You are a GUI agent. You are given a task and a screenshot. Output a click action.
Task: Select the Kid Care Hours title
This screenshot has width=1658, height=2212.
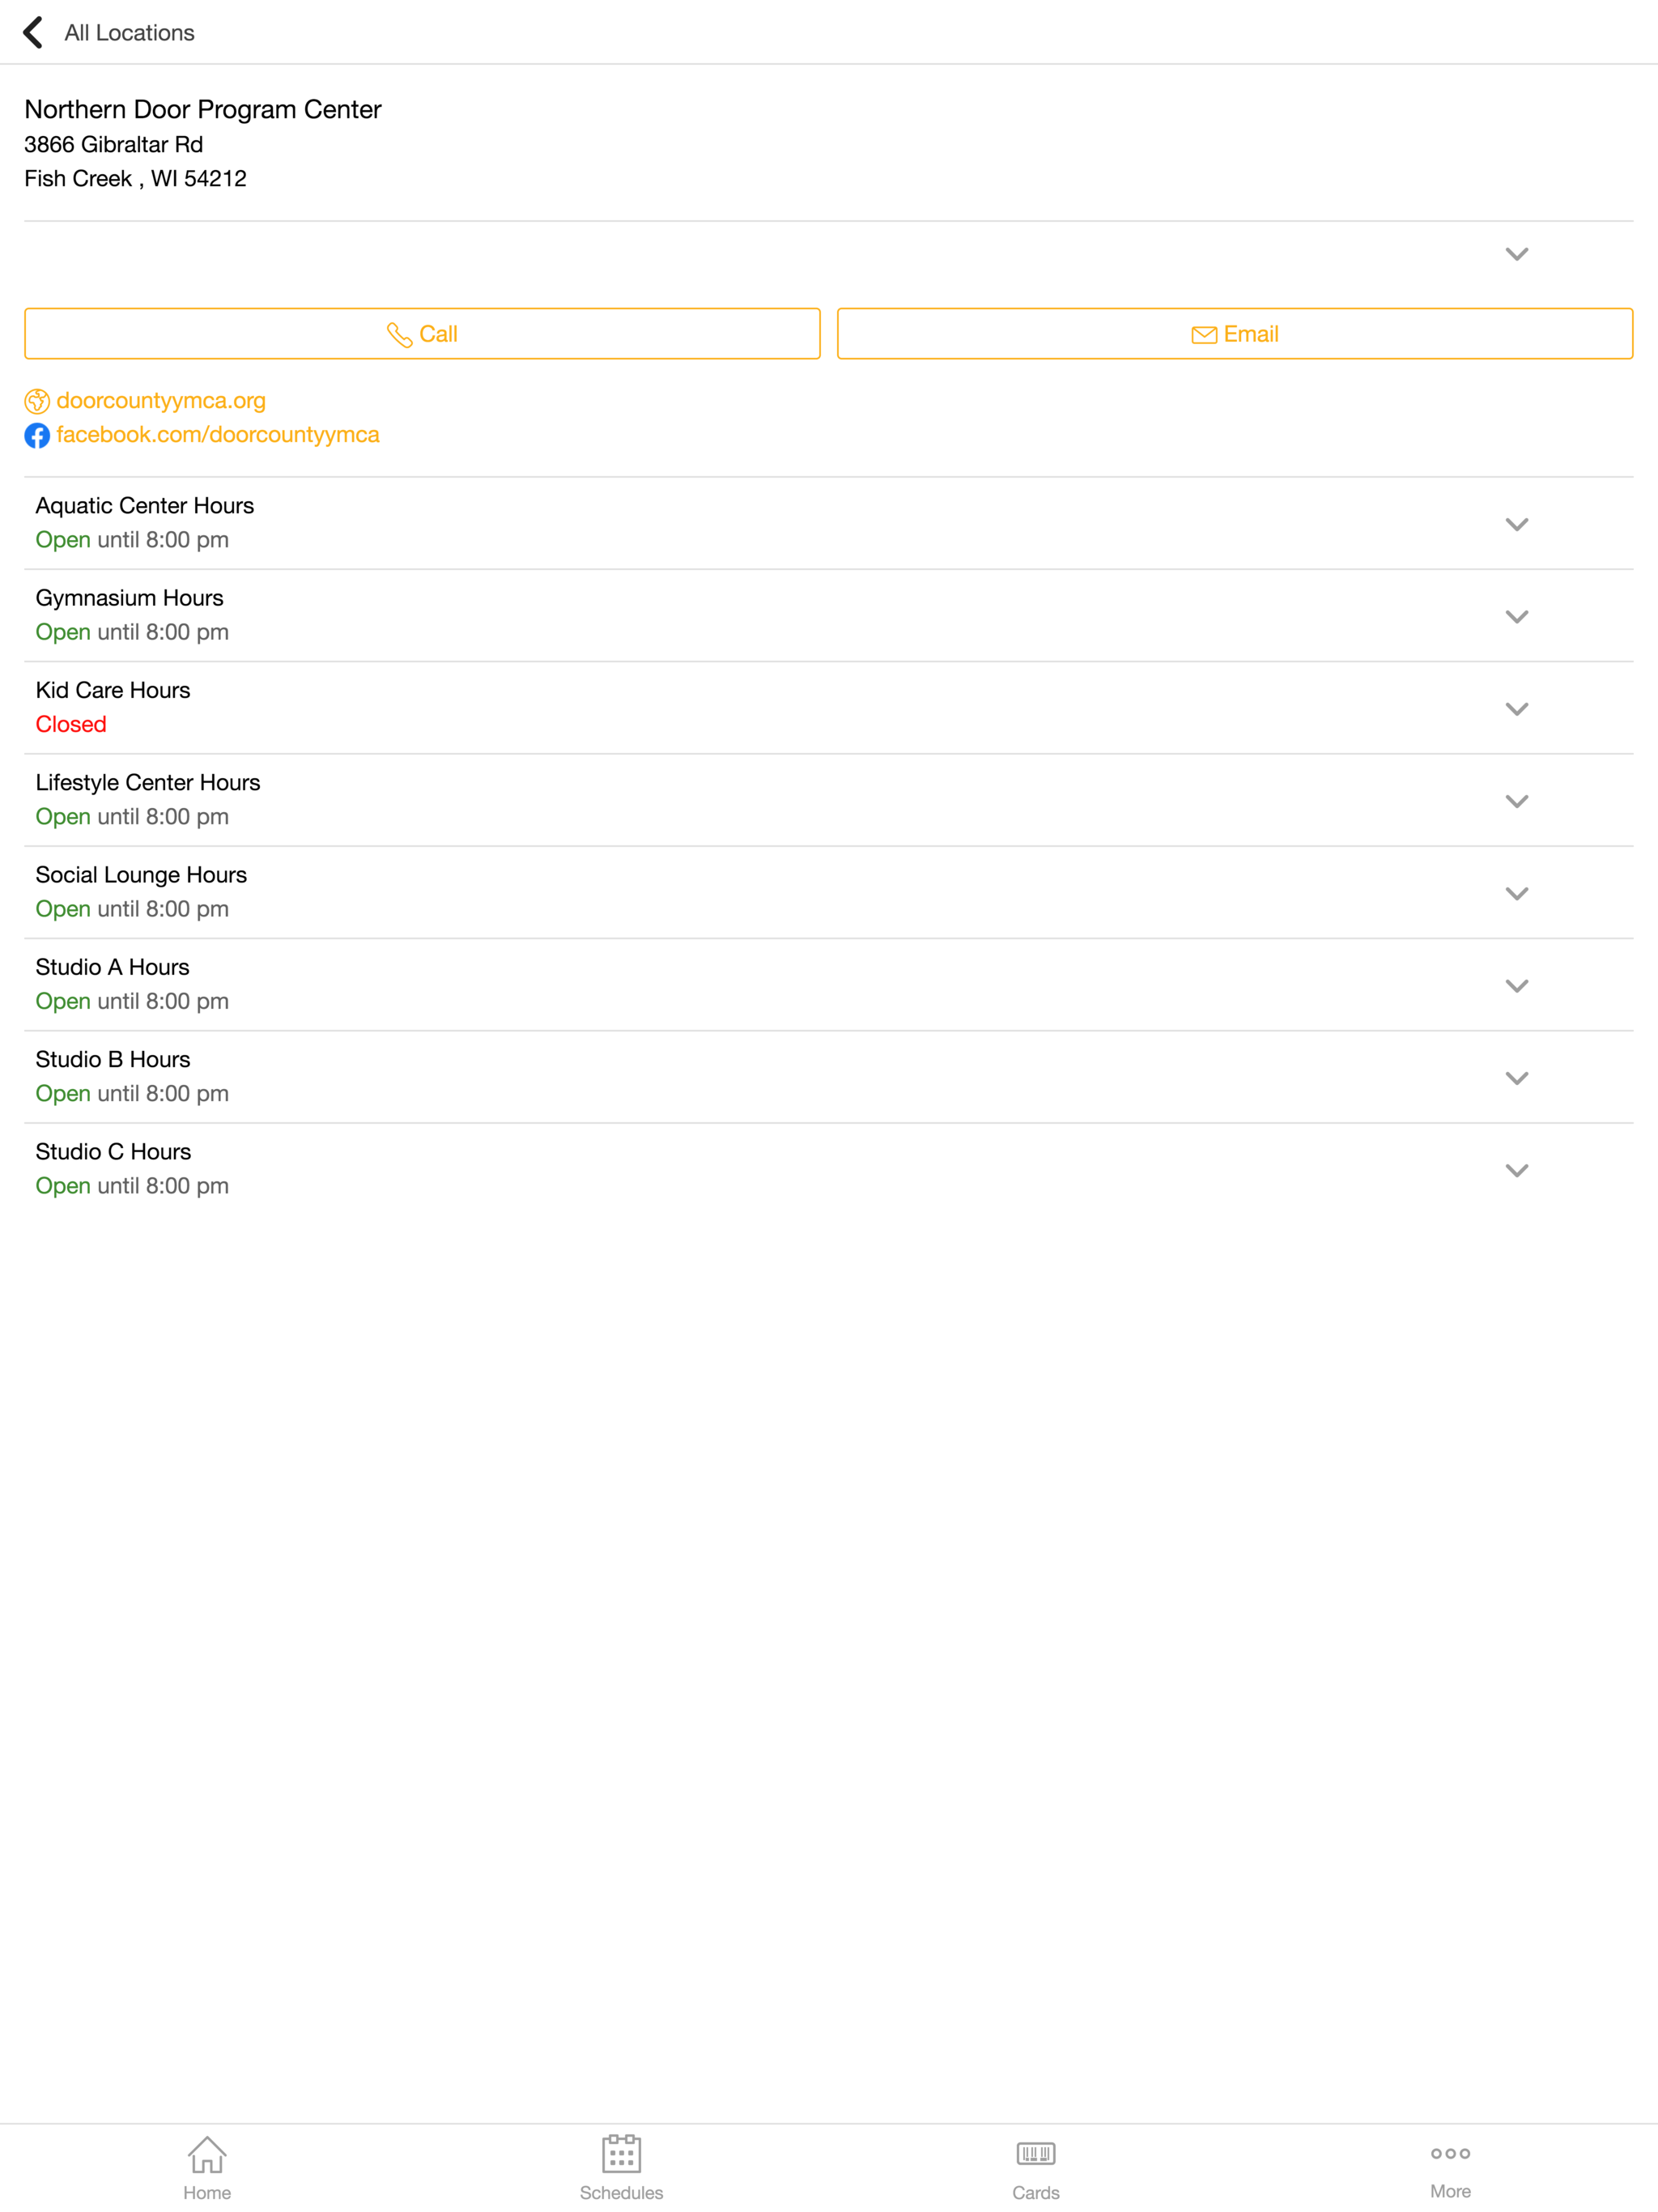(113, 690)
